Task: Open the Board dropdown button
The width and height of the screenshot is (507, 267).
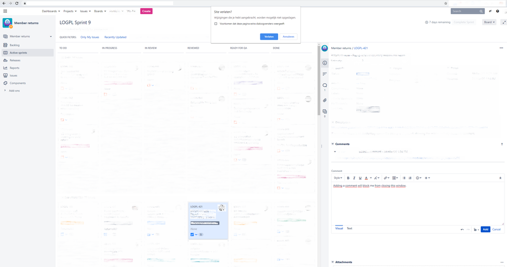Action: [489, 22]
